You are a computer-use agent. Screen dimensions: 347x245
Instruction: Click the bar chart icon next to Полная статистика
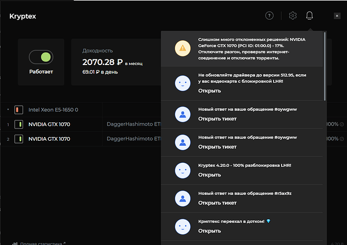pos(15,243)
